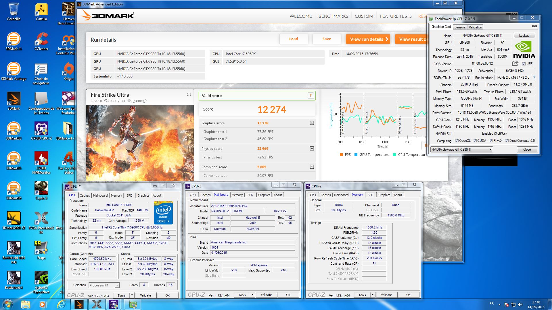Switch to Sensors tab in GPU-Z

(460, 27)
